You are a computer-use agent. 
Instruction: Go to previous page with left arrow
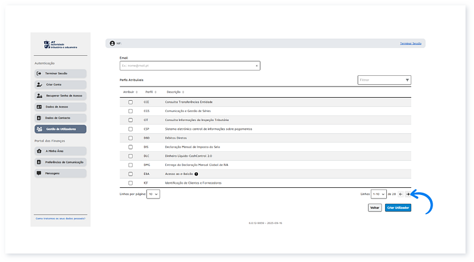point(401,194)
